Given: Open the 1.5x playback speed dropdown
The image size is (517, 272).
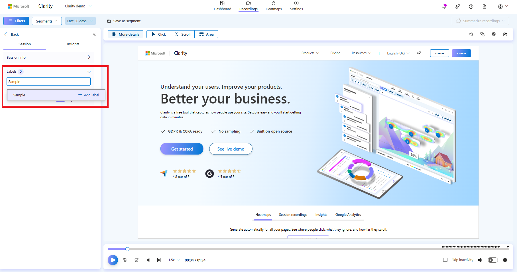Looking at the screenshot, I should [174, 260].
